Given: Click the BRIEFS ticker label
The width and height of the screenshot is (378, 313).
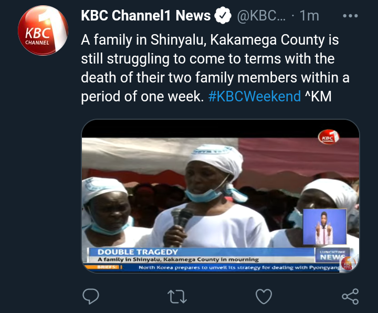Looking at the screenshot, I should point(104,267).
